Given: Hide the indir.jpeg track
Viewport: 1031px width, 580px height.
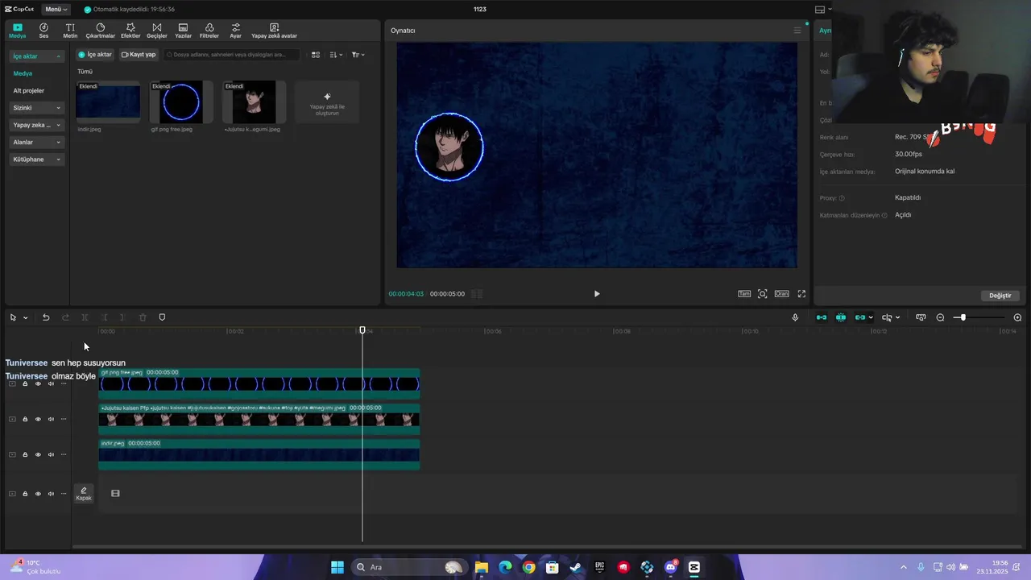Looking at the screenshot, I should pyautogui.click(x=38, y=454).
